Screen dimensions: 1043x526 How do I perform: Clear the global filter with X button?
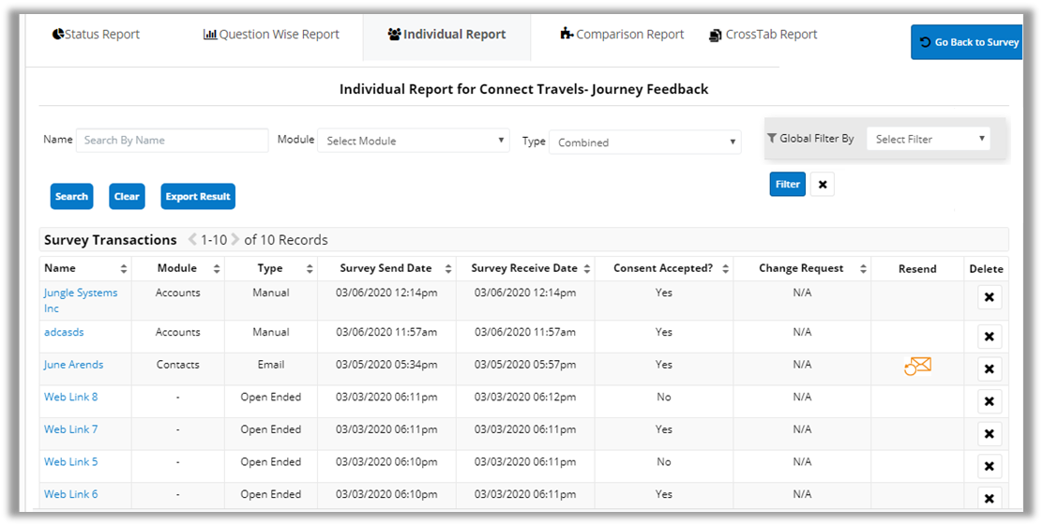(823, 185)
